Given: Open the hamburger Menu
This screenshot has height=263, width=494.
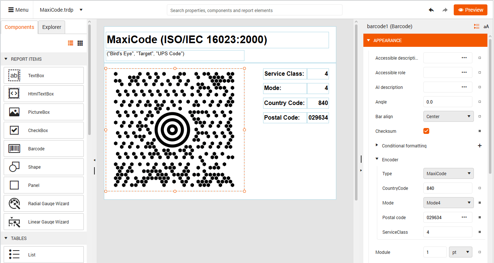Looking at the screenshot, I should tap(18, 10).
